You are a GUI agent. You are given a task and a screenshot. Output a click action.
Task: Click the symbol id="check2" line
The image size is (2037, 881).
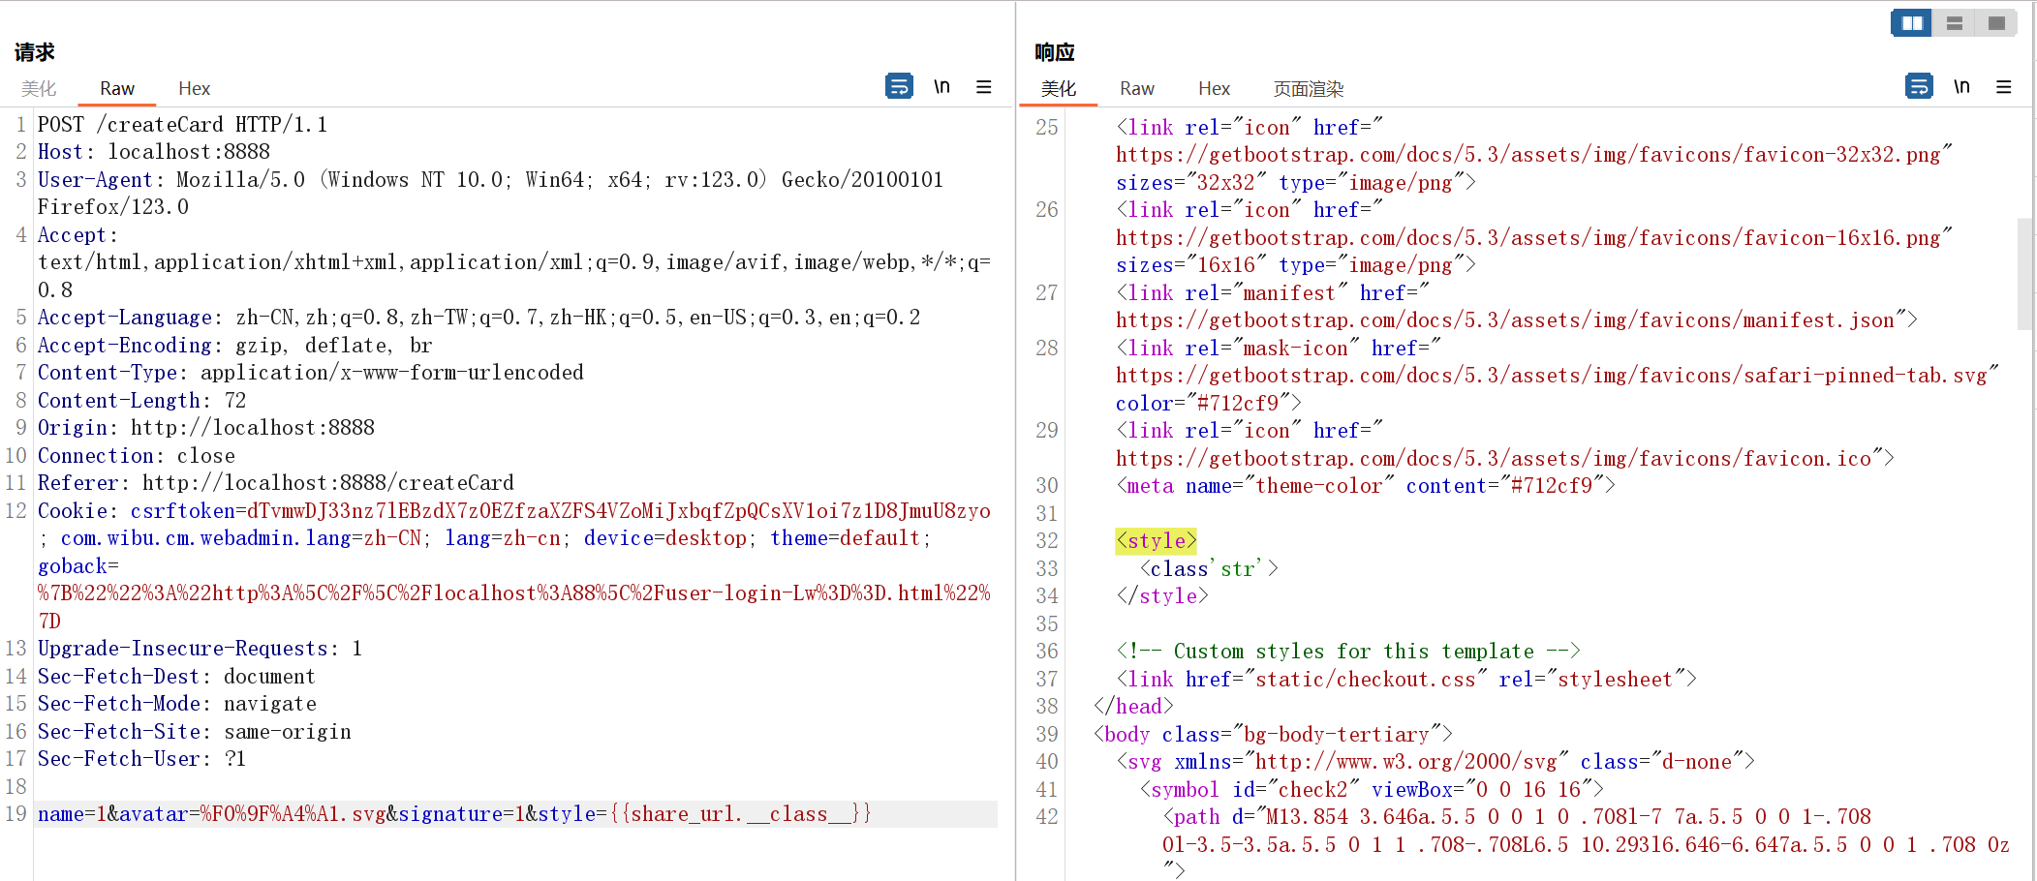coord(1372,789)
